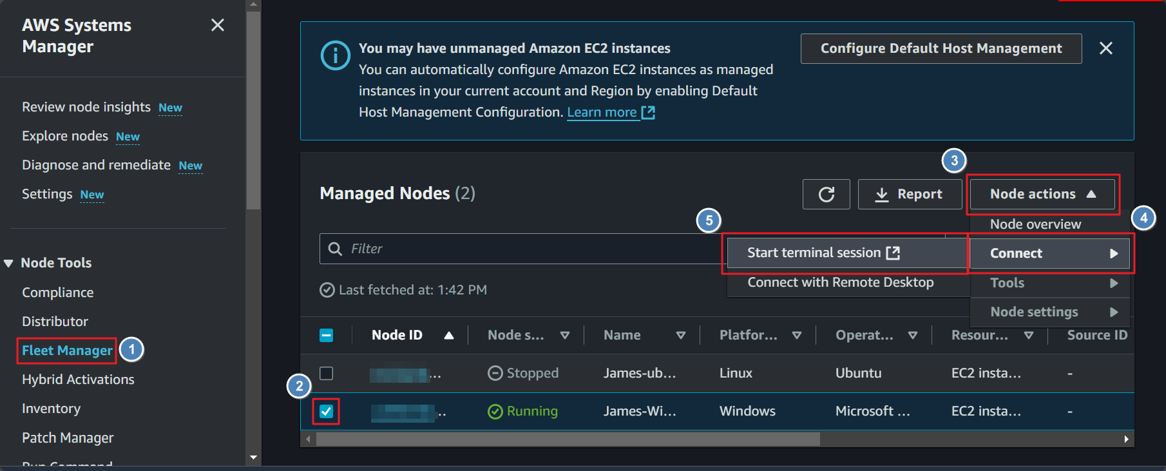This screenshot has width=1166, height=471.
Task: Open Explore nodes
Action: 65,136
